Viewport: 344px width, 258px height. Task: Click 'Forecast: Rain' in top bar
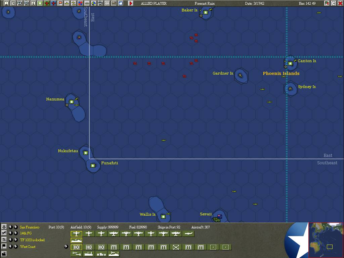pyautogui.click(x=205, y=3)
